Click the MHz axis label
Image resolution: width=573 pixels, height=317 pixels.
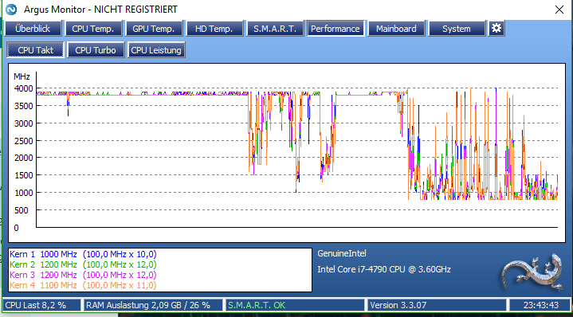[x=22, y=76]
